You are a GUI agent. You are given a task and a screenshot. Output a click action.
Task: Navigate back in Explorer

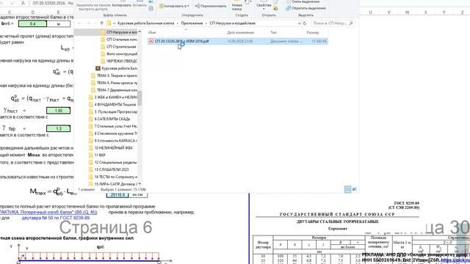79,23
